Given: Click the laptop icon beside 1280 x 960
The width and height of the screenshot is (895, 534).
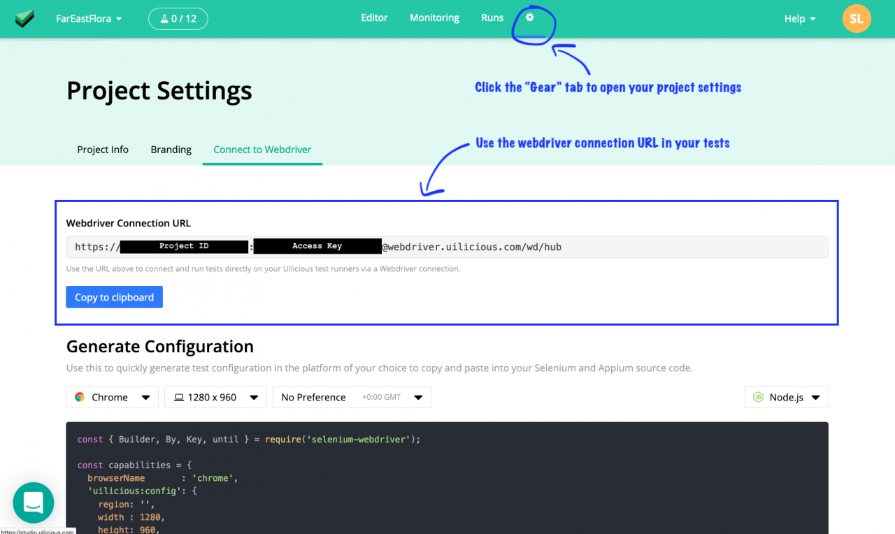Looking at the screenshot, I should click(x=180, y=397).
